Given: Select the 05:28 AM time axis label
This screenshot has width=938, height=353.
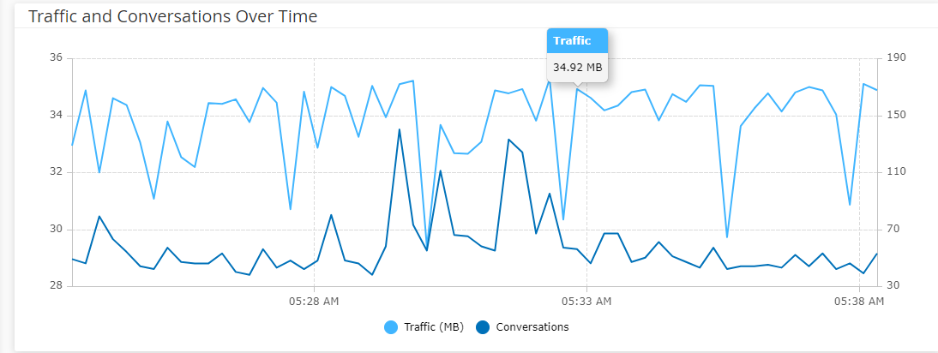Looking at the screenshot, I should coord(314,301).
